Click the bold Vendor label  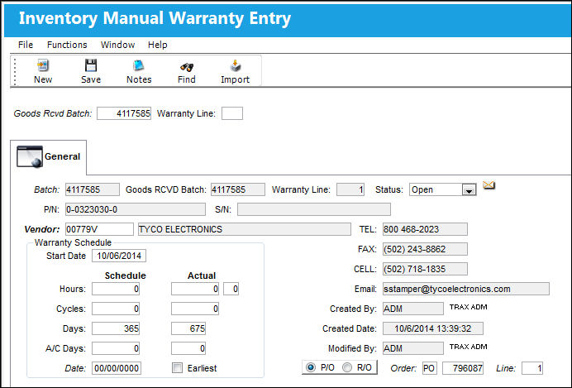(x=42, y=229)
